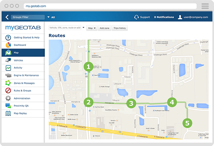
Task: Select route stop marker 4
Action: point(172,102)
